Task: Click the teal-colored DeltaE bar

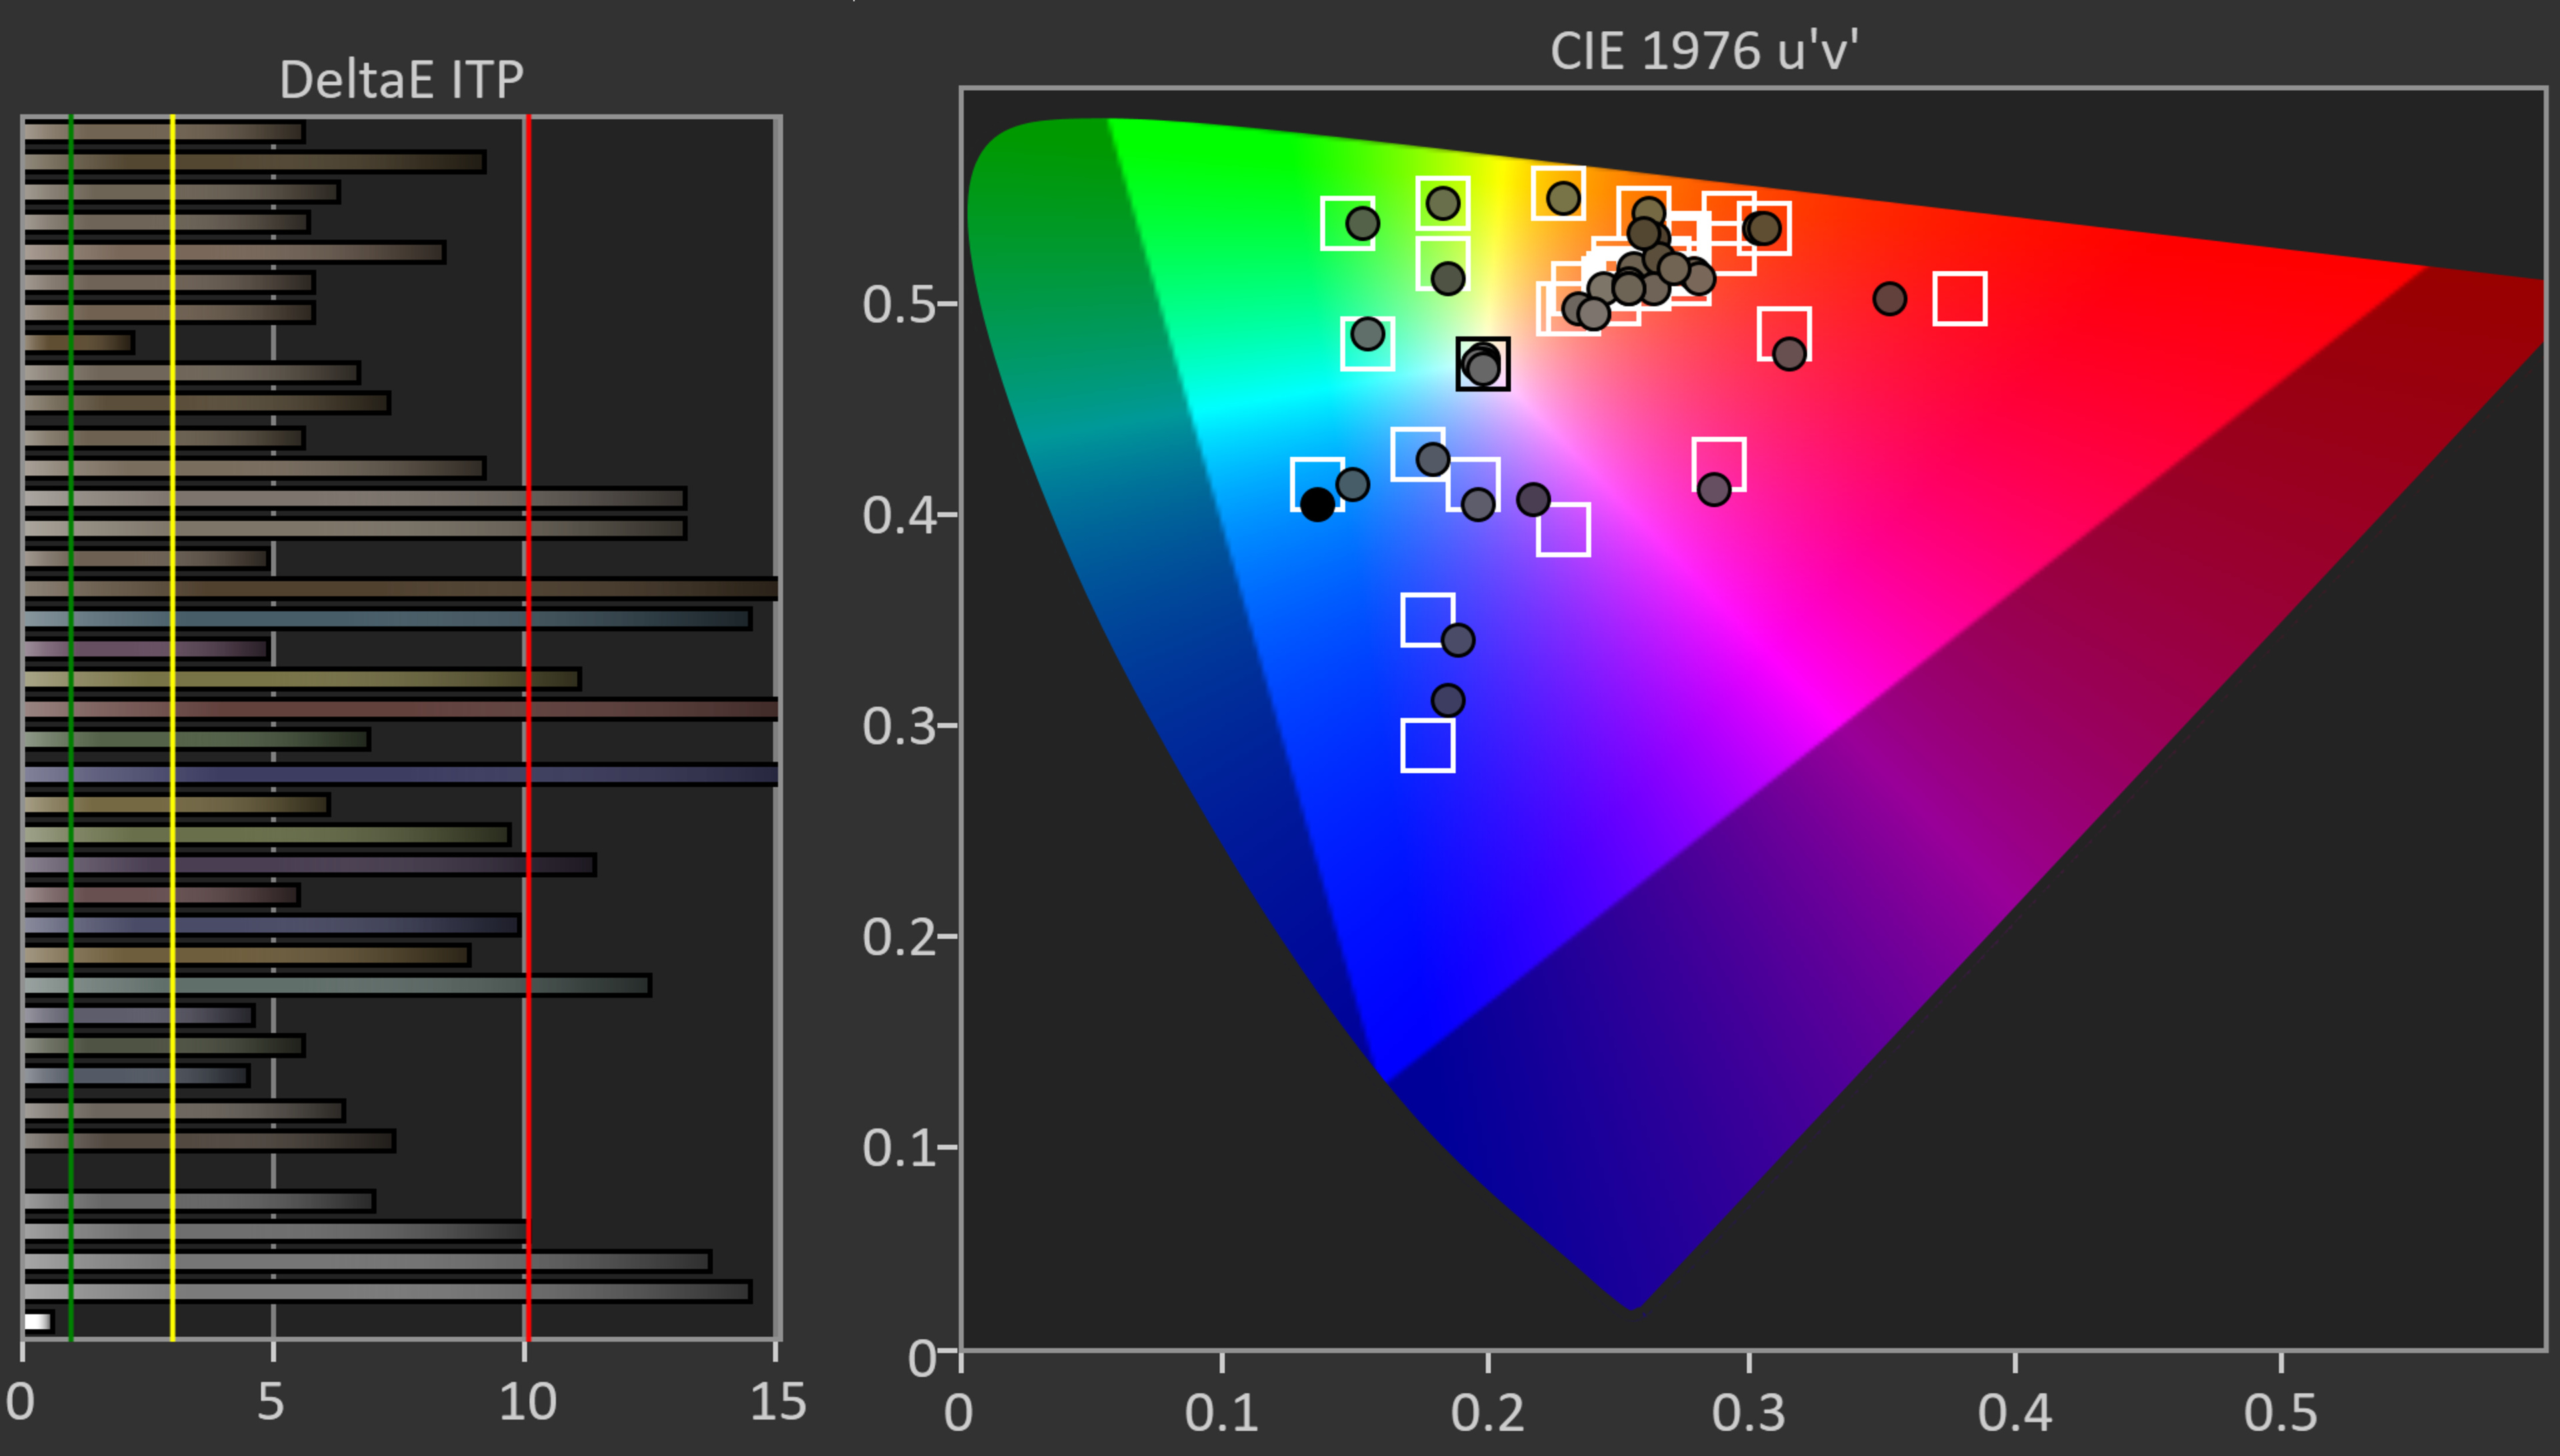Action: coord(400,619)
